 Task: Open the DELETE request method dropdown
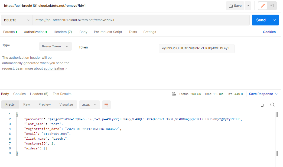(x=16, y=20)
